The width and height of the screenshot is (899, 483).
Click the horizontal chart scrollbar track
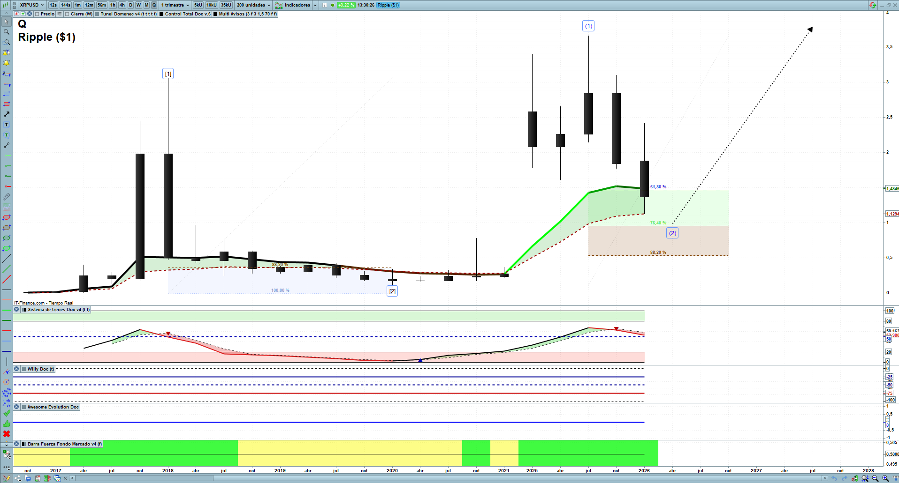point(448,478)
